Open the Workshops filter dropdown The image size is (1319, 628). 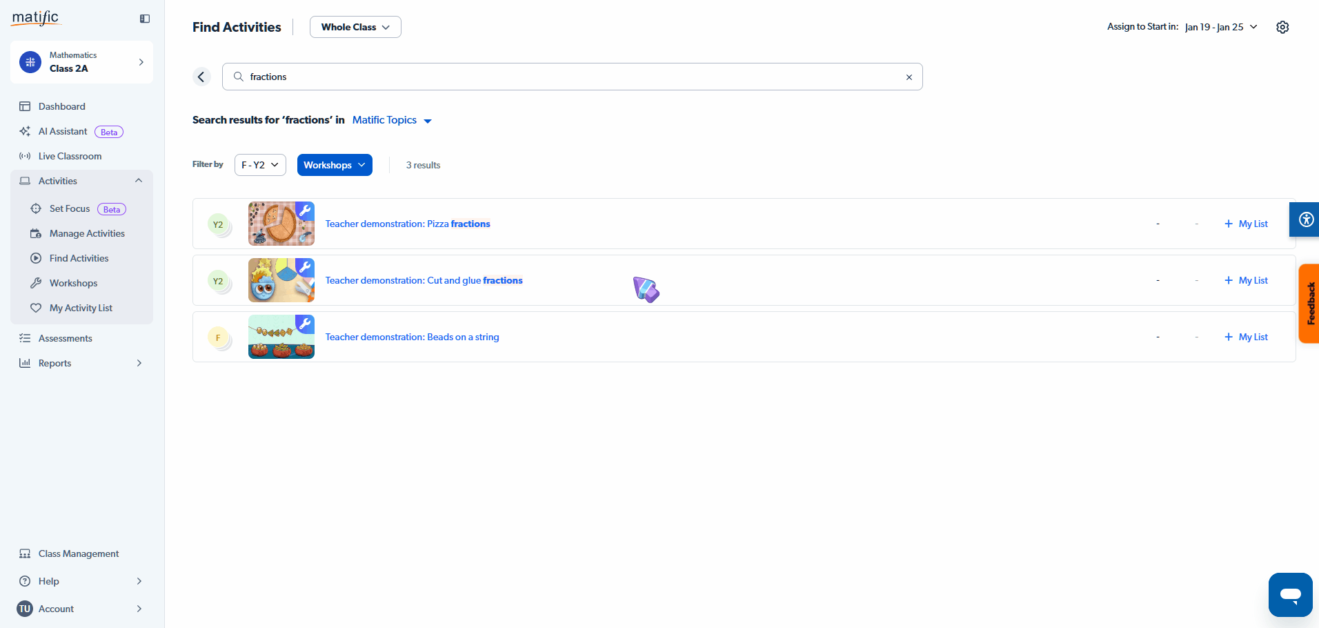[335, 165]
